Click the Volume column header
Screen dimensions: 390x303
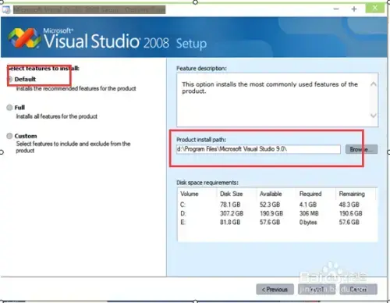[x=190, y=194]
